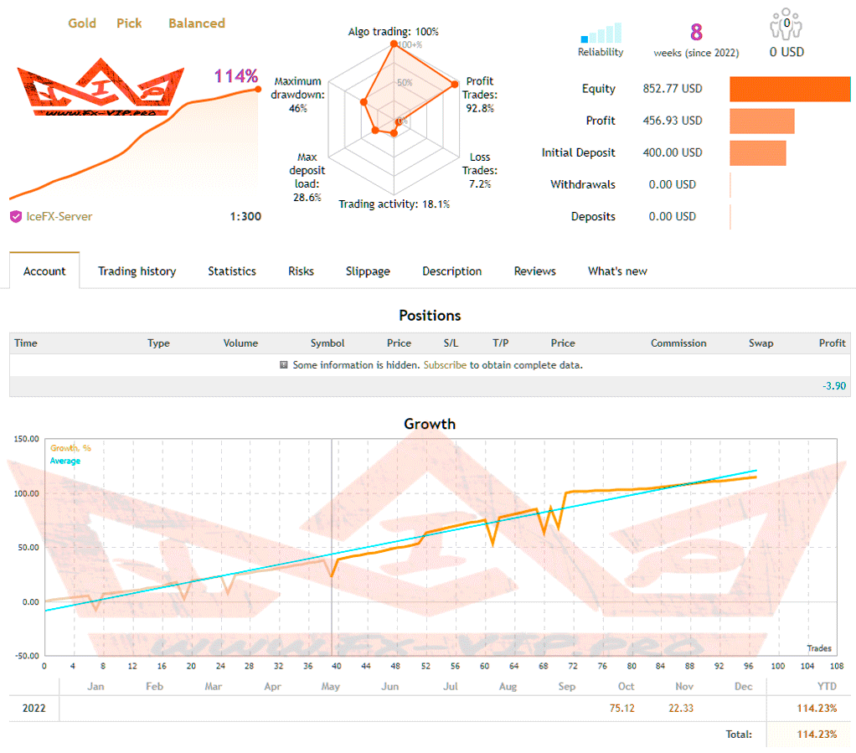
Task: Click the Subscribe link for complete data
Action: [445, 365]
